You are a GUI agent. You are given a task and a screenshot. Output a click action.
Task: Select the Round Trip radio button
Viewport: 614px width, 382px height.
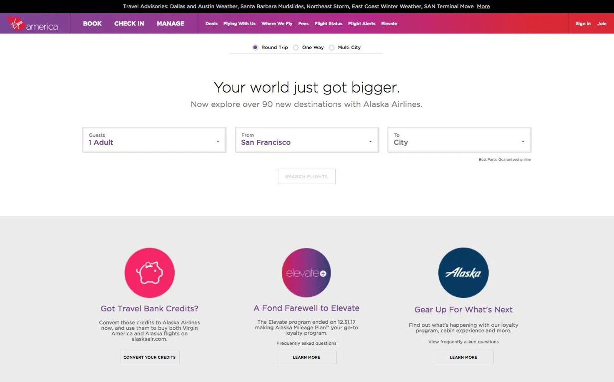click(255, 48)
